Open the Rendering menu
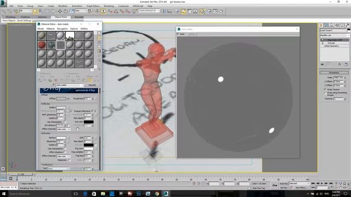 pyautogui.click(x=109, y=6)
